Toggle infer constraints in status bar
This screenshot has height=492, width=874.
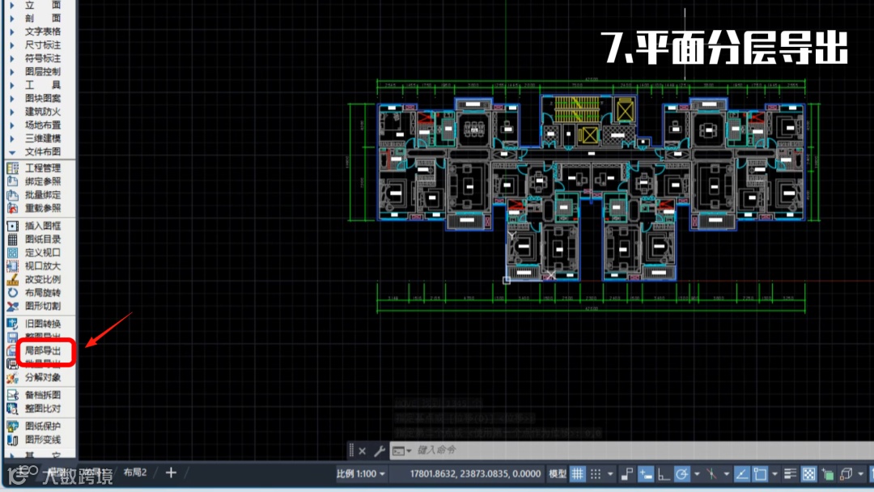point(627,474)
